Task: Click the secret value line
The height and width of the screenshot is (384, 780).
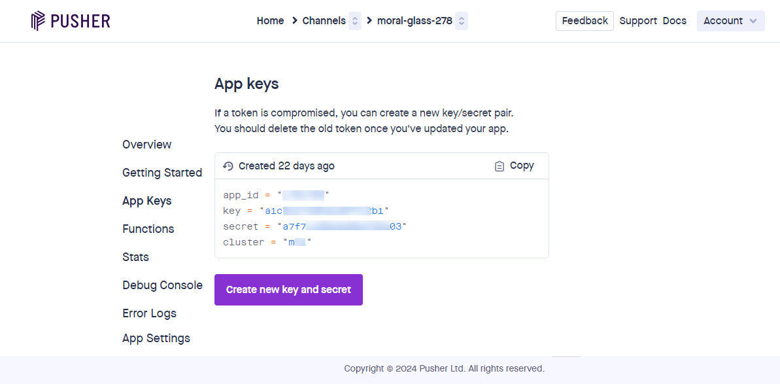Action: (315, 227)
